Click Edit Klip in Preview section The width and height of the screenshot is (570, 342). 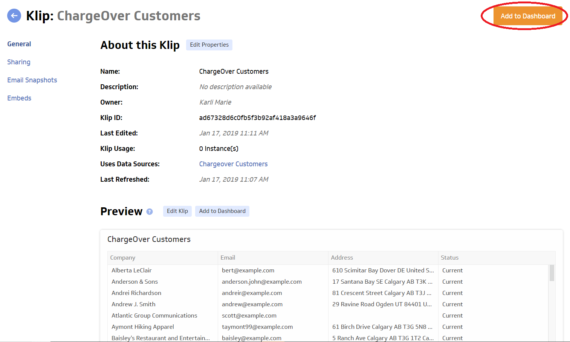177,211
